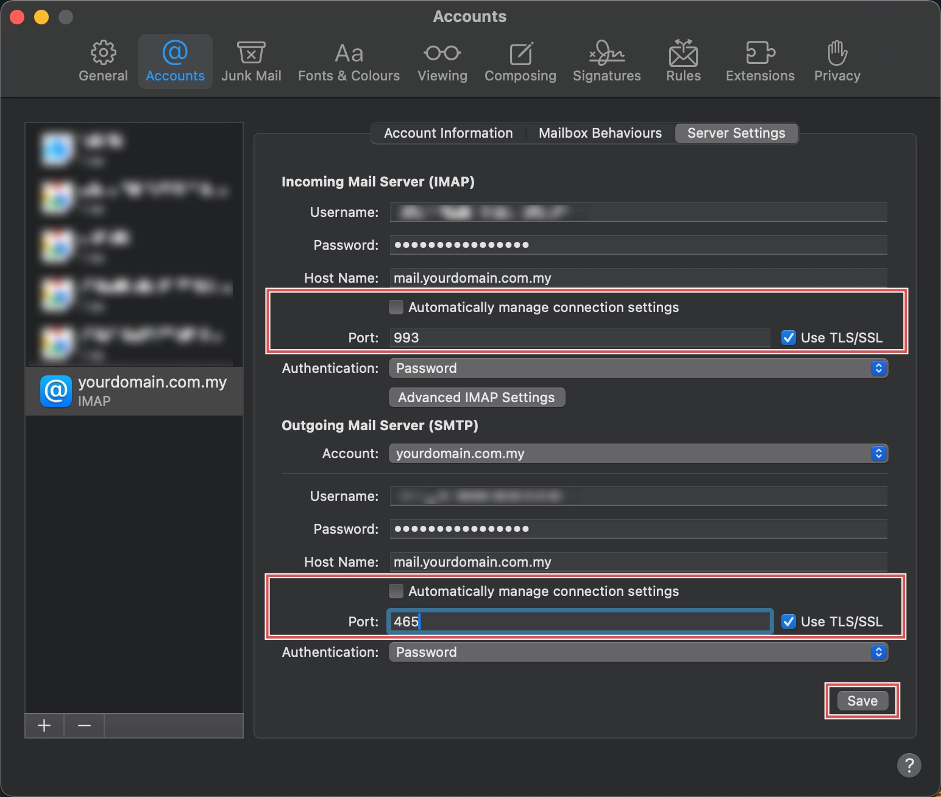Open outgoing server Account dropdown
The height and width of the screenshot is (797, 941).
pyautogui.click(x=638, y=453)
